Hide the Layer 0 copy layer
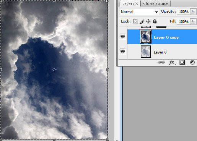The image size is (197, 141). pos(123,37)
